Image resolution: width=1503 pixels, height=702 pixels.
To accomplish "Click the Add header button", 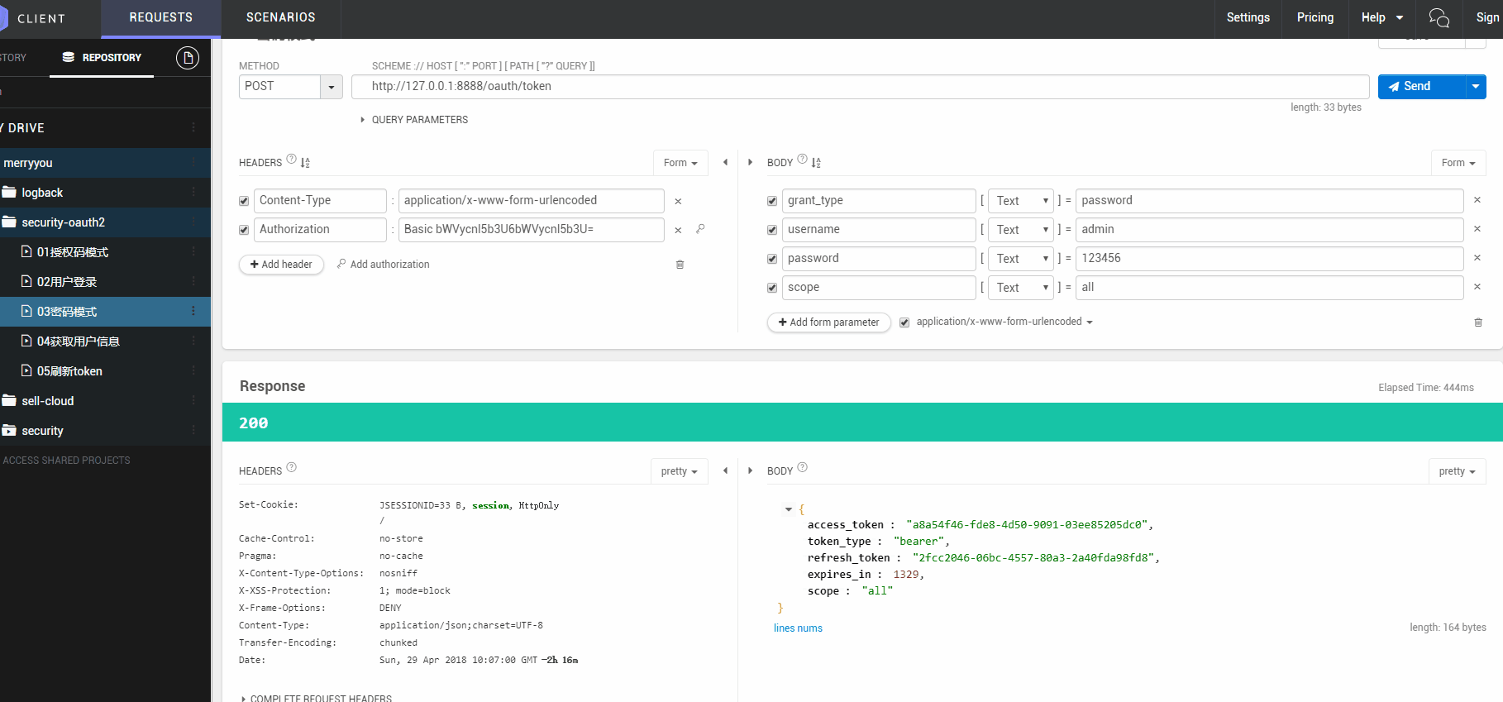I will click(281, 265).
